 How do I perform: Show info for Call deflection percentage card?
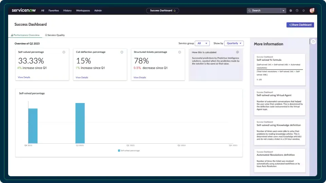(122, 52)
